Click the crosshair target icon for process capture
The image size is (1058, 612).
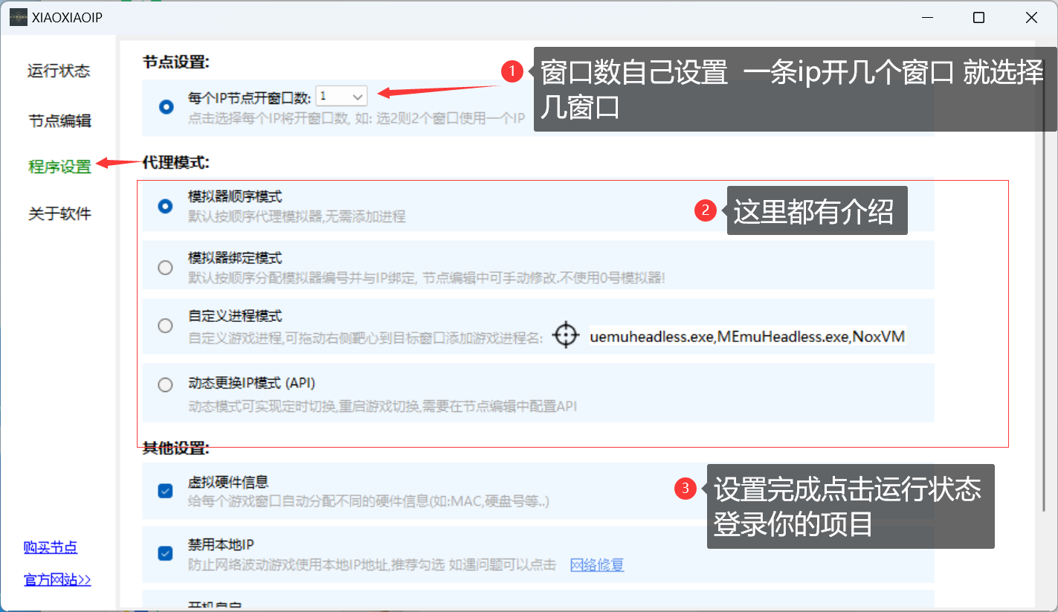click(x=566, y=335)
